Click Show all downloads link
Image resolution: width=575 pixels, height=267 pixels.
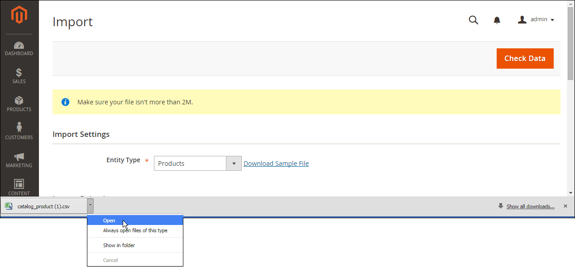530,206
